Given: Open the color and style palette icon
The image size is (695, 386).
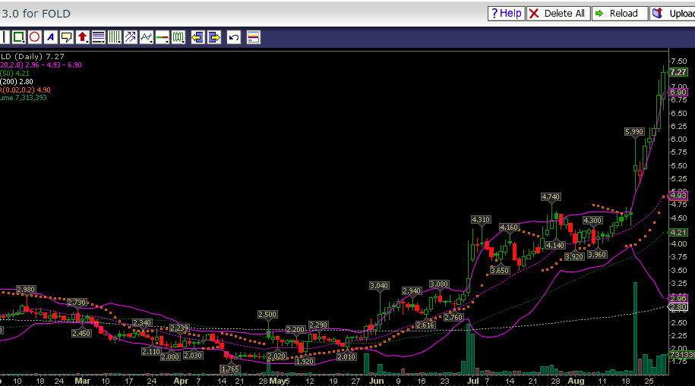Looking at the screenshot, I should pos(253,37).
